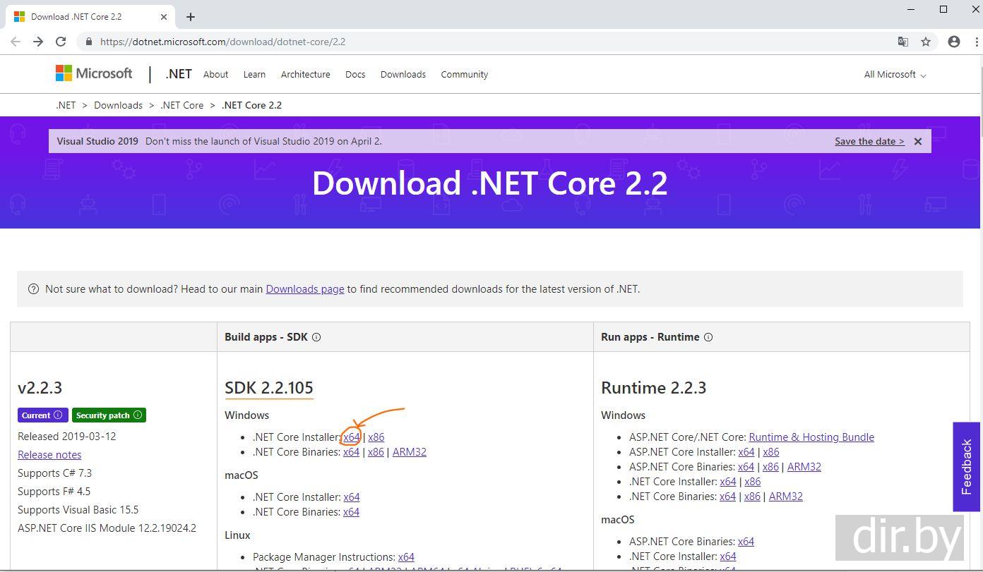The width and height of the screenshot is (983, 572).
Task: Open a new browser tab
Action: (x=191, y=16)
